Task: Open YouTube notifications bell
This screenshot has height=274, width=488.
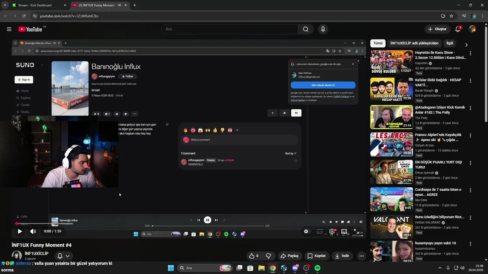Action: pos(458,29)
